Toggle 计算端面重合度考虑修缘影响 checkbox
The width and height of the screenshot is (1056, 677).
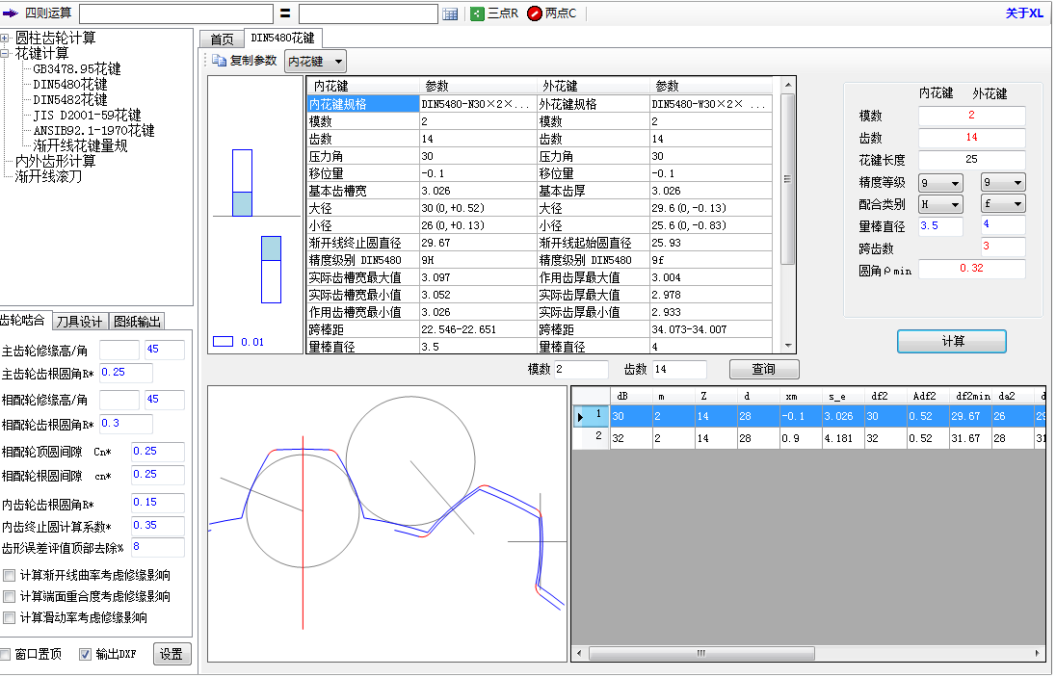click(x=10, y=597)
